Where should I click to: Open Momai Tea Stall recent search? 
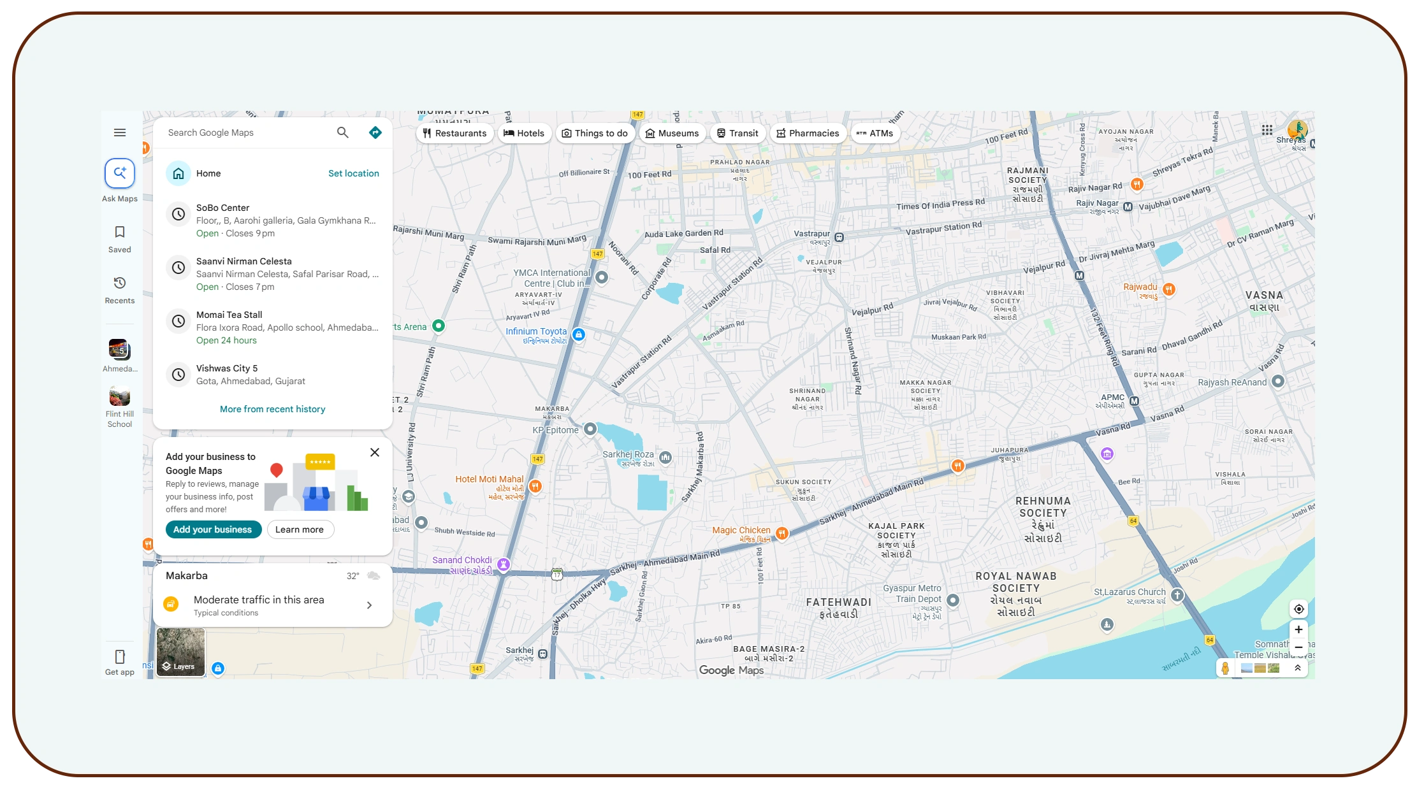(x=273, y=327)
